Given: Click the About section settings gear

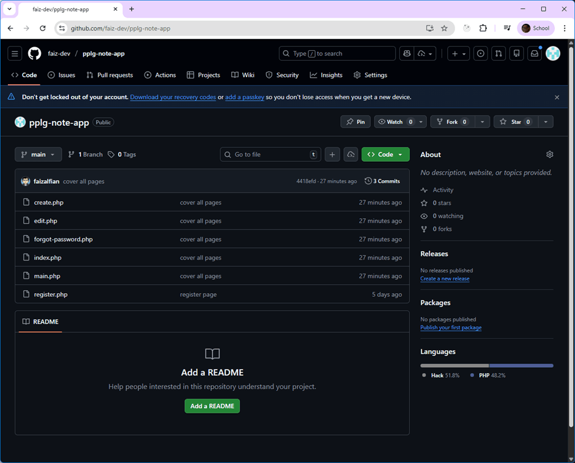Looking at the screenshot, I should click(x=549, y=155).
